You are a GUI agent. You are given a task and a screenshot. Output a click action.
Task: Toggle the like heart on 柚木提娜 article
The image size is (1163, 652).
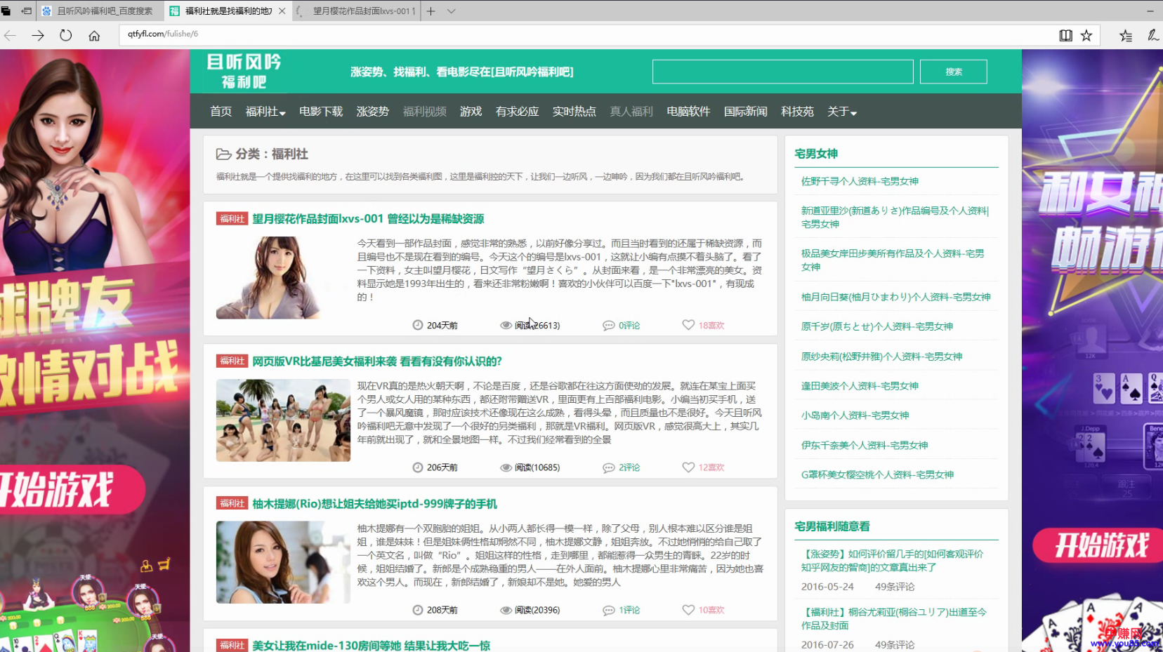pos(688,610)
